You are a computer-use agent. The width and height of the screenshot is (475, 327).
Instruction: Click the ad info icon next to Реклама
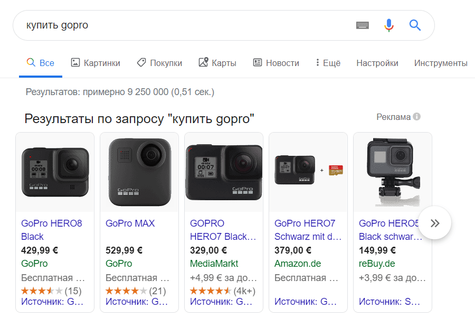tap(417, 117)
